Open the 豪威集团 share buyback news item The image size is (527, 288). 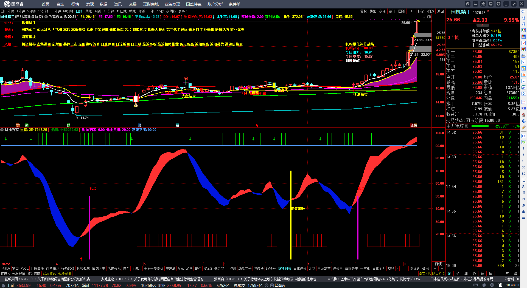(x=47, y=279)
